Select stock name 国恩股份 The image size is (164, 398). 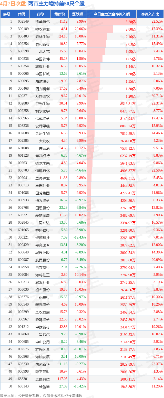pos(43,208)
